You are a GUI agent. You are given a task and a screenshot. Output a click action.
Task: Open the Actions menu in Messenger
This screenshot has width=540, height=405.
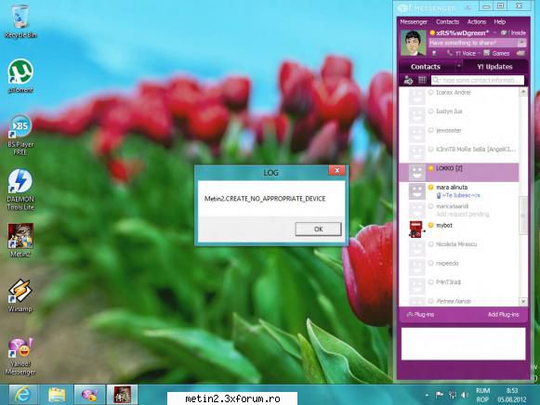pyautogui.click(x=477, y=21)
